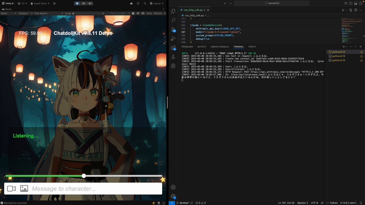This screenshot has width=365, height=205.
Task: Open the Free Aspect dropdown
Action: coord(48,13)
